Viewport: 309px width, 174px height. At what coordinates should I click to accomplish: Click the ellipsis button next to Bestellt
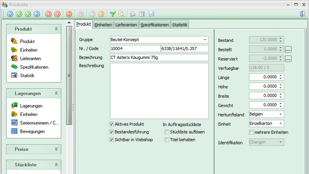[288, 49]
